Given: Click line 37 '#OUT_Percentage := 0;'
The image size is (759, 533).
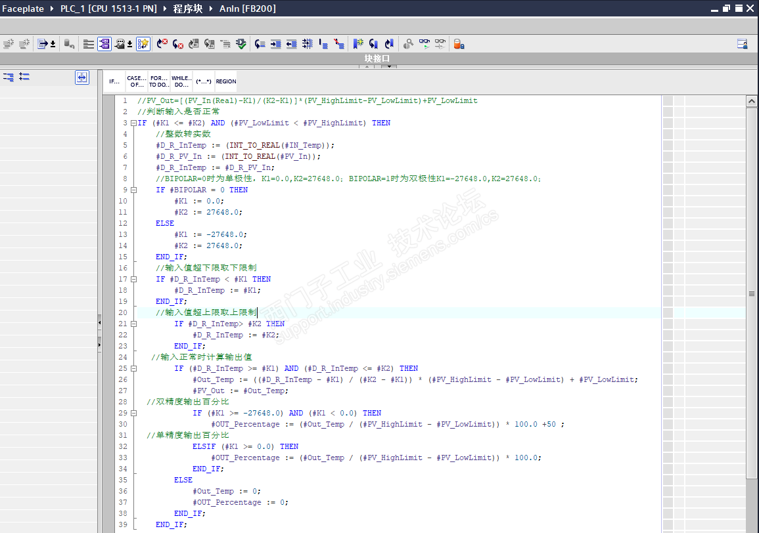Looking at the screenshot, I should (241, 503).
